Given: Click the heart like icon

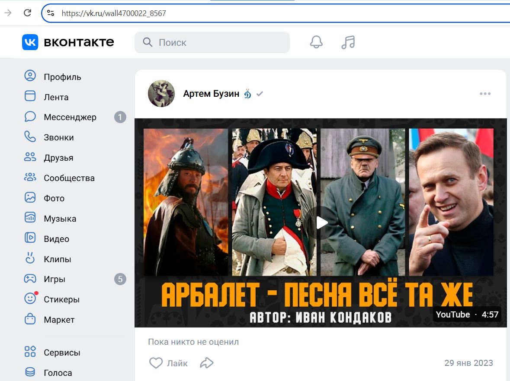Looking at the screenshot, I should tap(156, 363).
